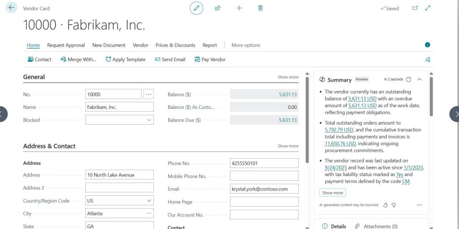This screenshot has height=229, width=459.
Task: Click the Email input field
Action: pyautogui.click(x=264, y=189)
